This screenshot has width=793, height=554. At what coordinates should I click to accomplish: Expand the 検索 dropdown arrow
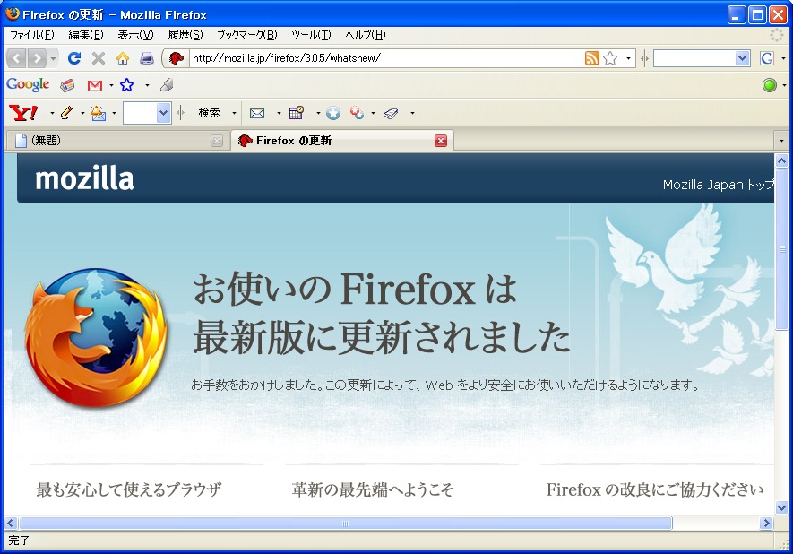(234, 113)
